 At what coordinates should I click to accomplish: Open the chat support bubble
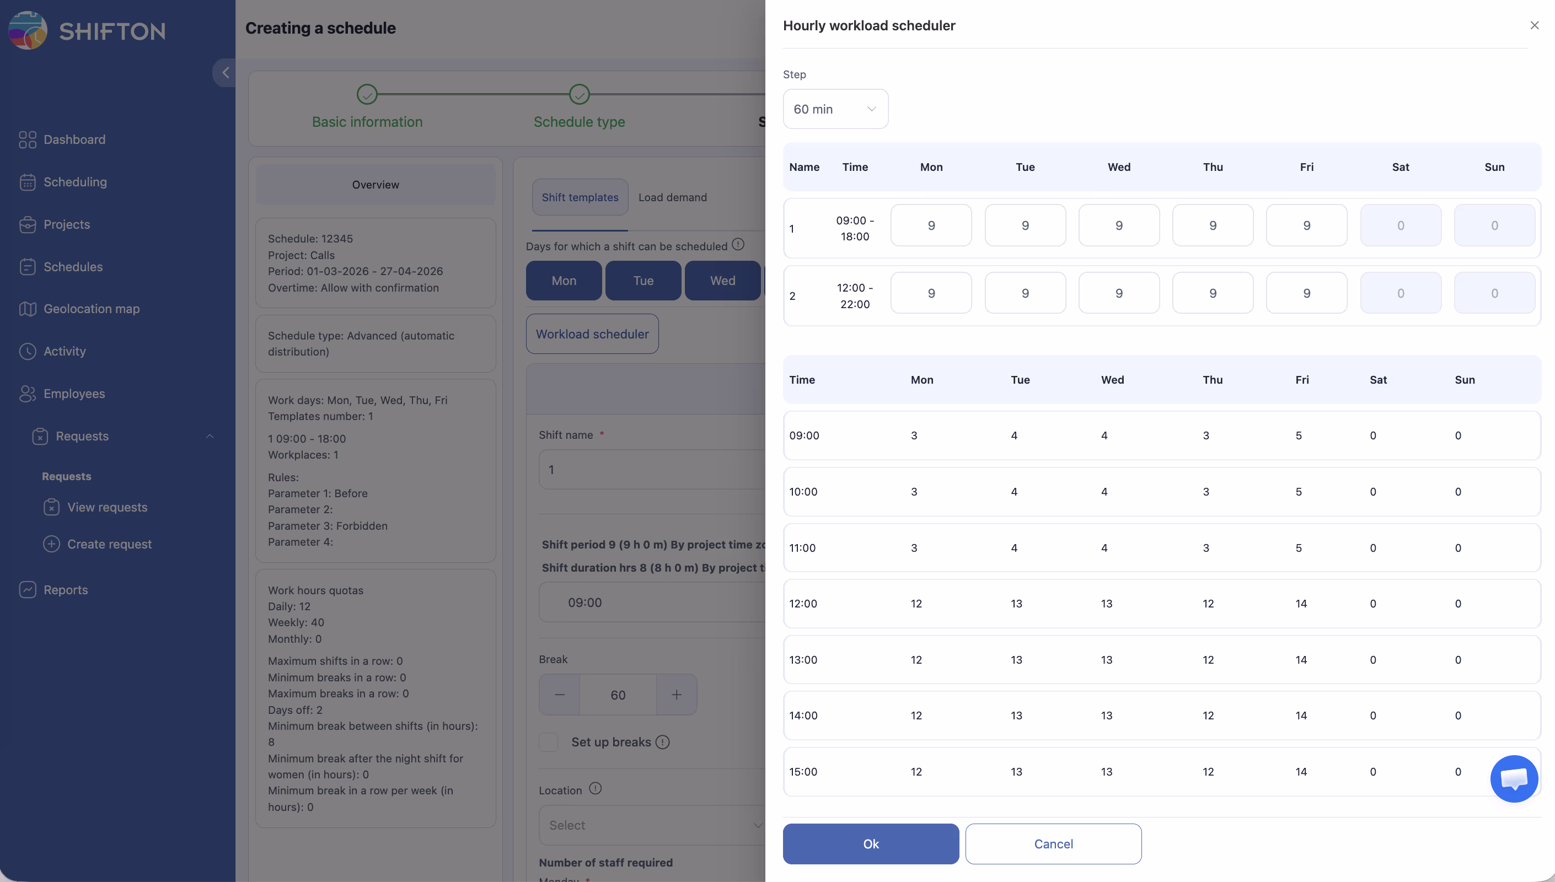click(1513, 778)
